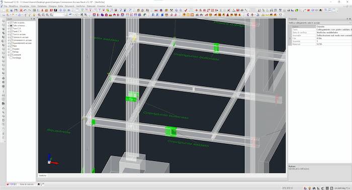Toggle the Superelementi acciaio layer checkbox
The image size is (352, 190).
(11, 43)
